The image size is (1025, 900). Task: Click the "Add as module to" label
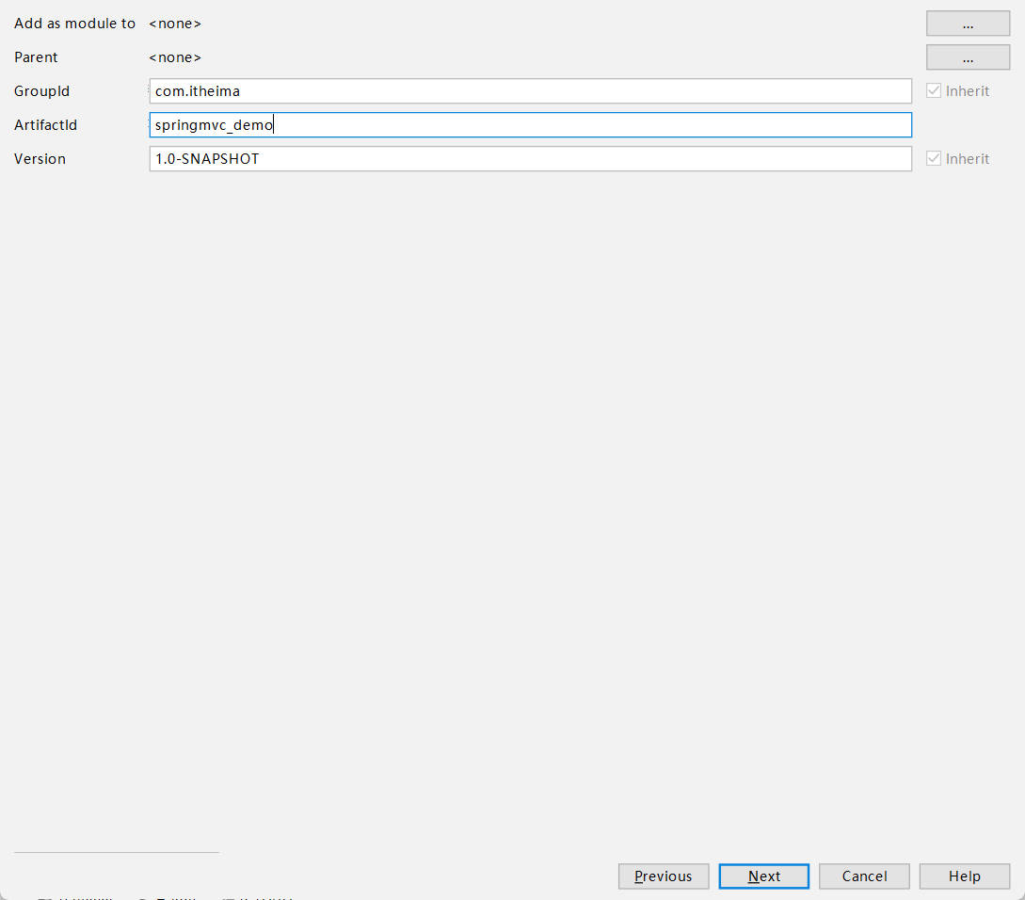pos(75,24)
